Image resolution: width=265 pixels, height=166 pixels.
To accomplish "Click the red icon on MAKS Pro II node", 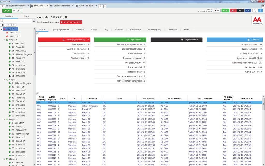I will (x=5, y=29).
